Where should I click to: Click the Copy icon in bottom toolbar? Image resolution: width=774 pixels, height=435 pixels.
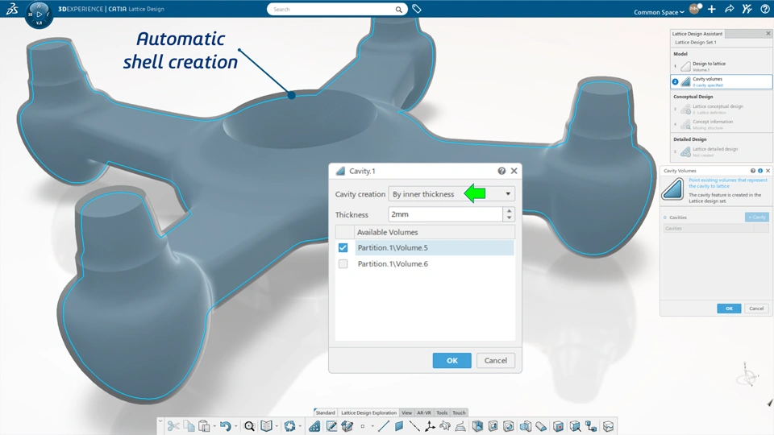tap(189, 425)
